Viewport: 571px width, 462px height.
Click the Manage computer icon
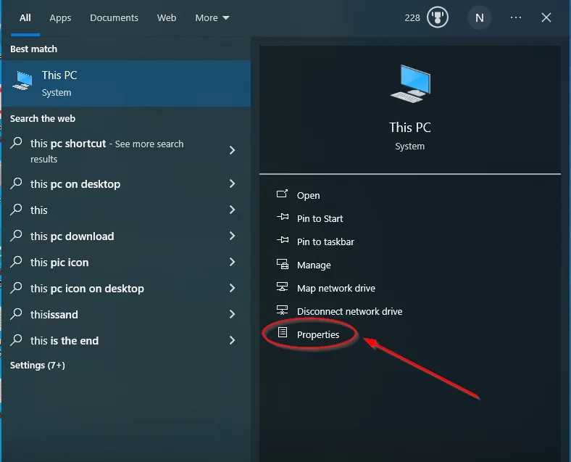click(x=283, y=265)
